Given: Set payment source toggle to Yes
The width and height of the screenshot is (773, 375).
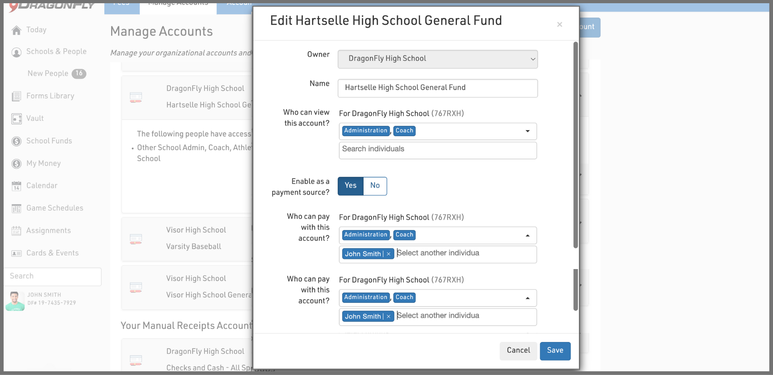Looking at the screenshot, I should click(x=350, y=186).
